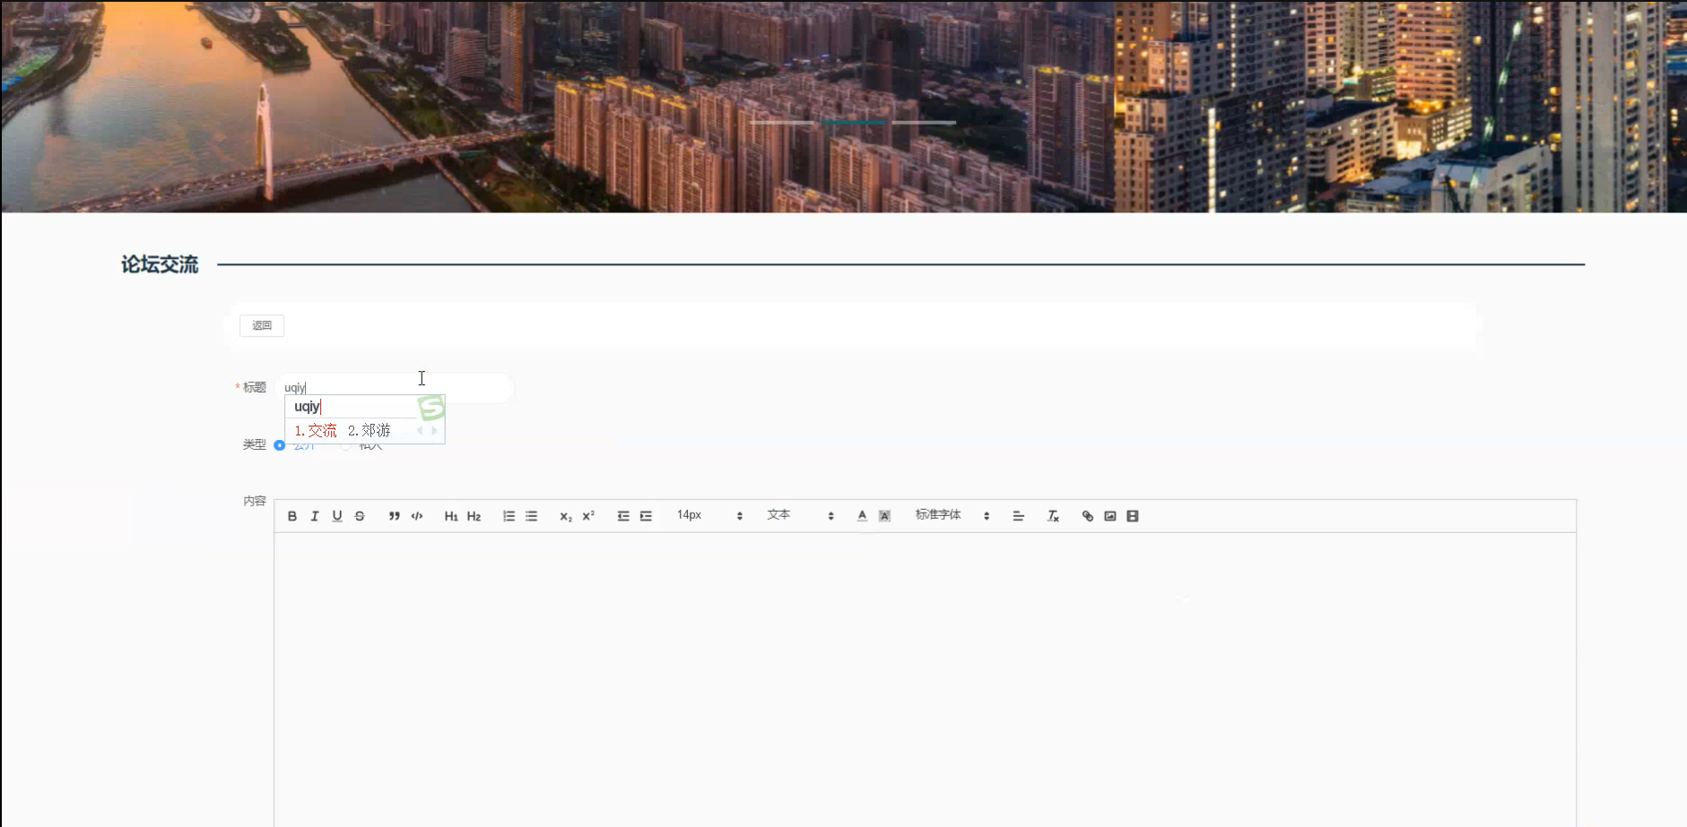The width and height of the screenshot is (1687, 827).
Task: Apply italic formatting
Action: click(x=314, y=515)
